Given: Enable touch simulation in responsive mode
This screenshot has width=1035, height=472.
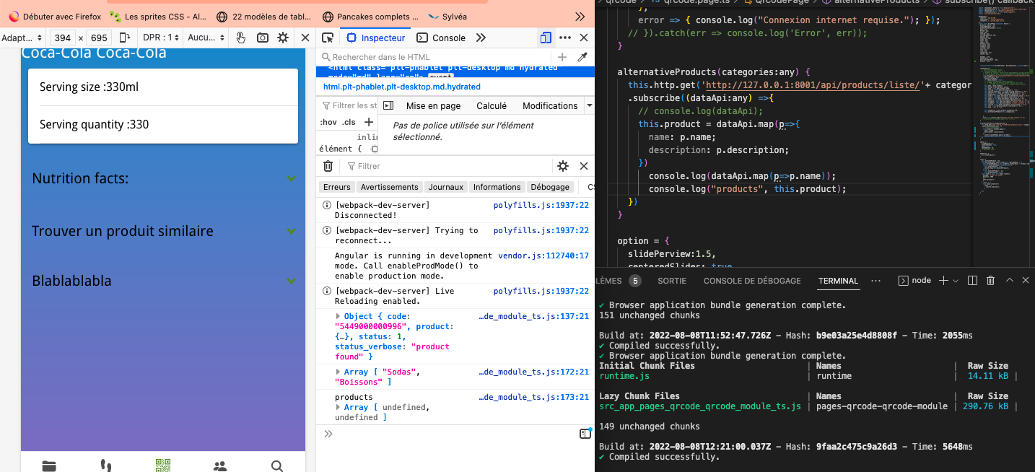Looking at the screenshot, I should point(241,38).
